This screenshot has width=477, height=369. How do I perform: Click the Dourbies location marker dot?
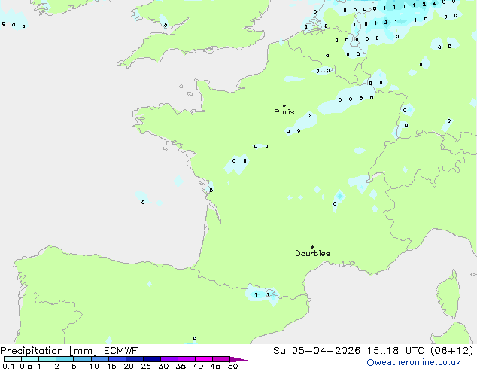(312, 247)
